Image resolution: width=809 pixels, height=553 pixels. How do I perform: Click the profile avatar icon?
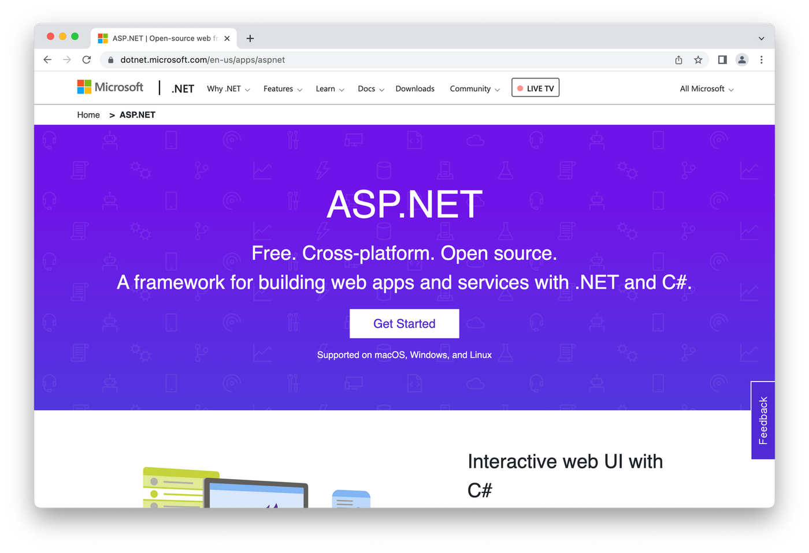click(742, 59)
